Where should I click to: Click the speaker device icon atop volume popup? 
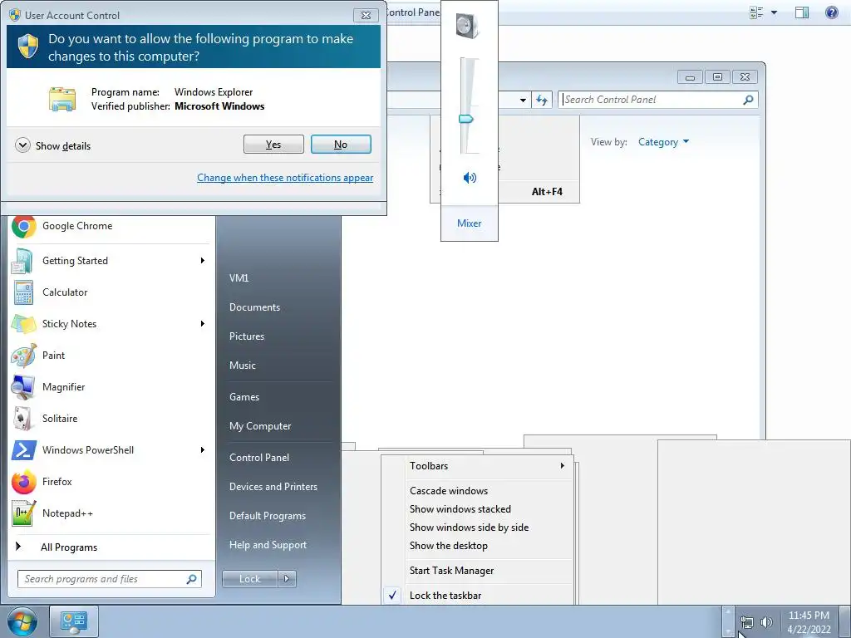click(467, 27)
